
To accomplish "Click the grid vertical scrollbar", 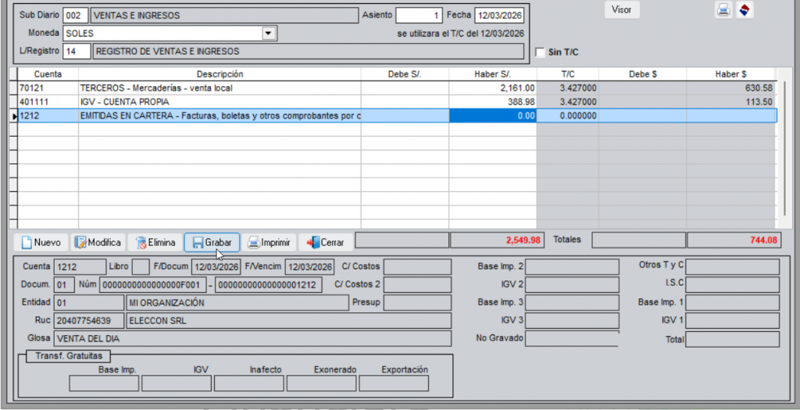I will [x=784, y=148].
